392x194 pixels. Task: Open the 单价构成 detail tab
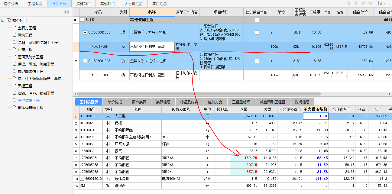pyautogui.click(x=115, y=102)
